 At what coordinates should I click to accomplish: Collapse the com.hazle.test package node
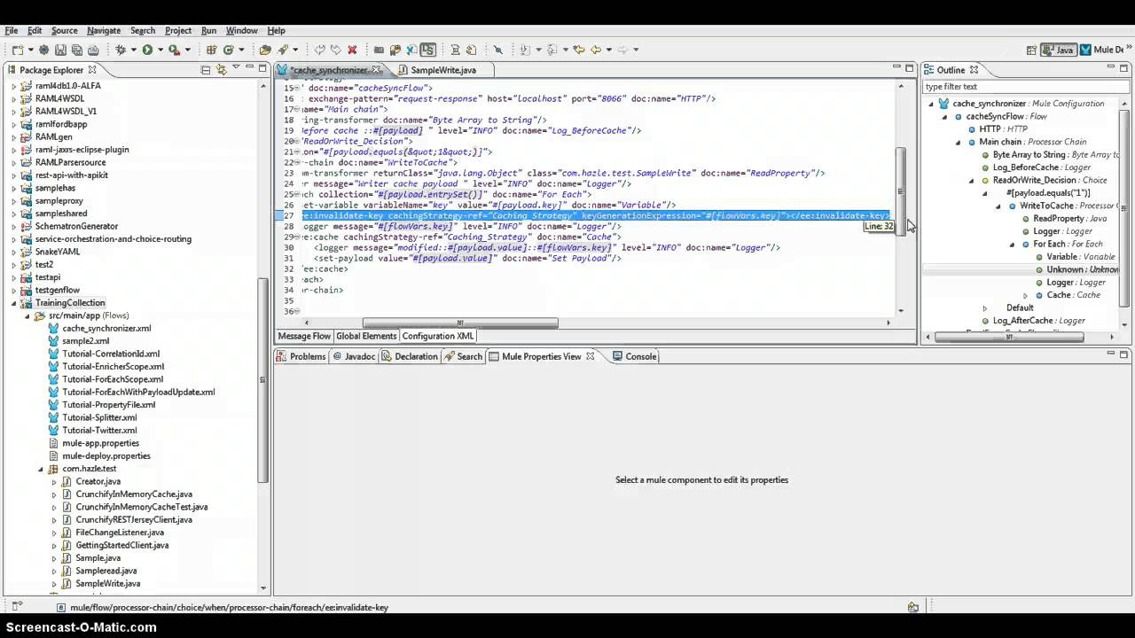41,469
